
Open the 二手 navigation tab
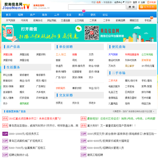pos(57,15)
